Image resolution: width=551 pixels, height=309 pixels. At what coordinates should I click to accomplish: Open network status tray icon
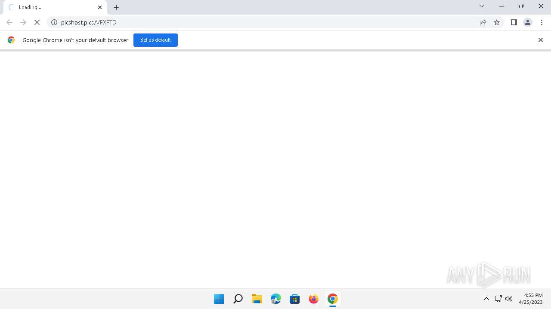point(498,299)
